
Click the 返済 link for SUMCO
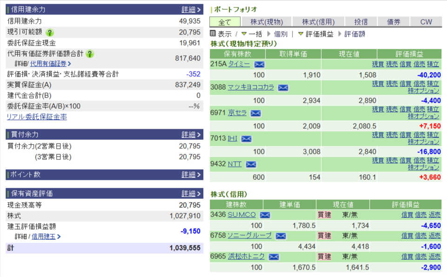click(434, 215)
